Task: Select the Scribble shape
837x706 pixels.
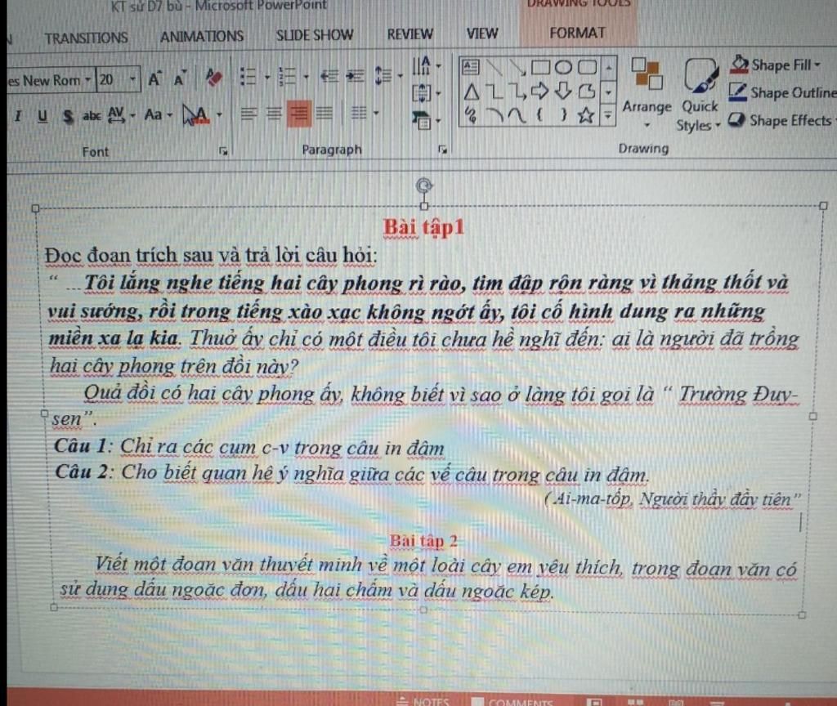Action: 471,114
